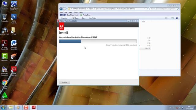Open Windows Media Player taskbar icon
This screenshot has width=196, height=110.
[x=18, y=108]
